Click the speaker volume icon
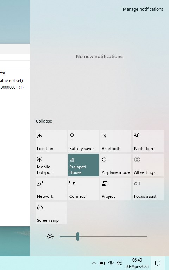169x270 pixels. tap(119, 263)
